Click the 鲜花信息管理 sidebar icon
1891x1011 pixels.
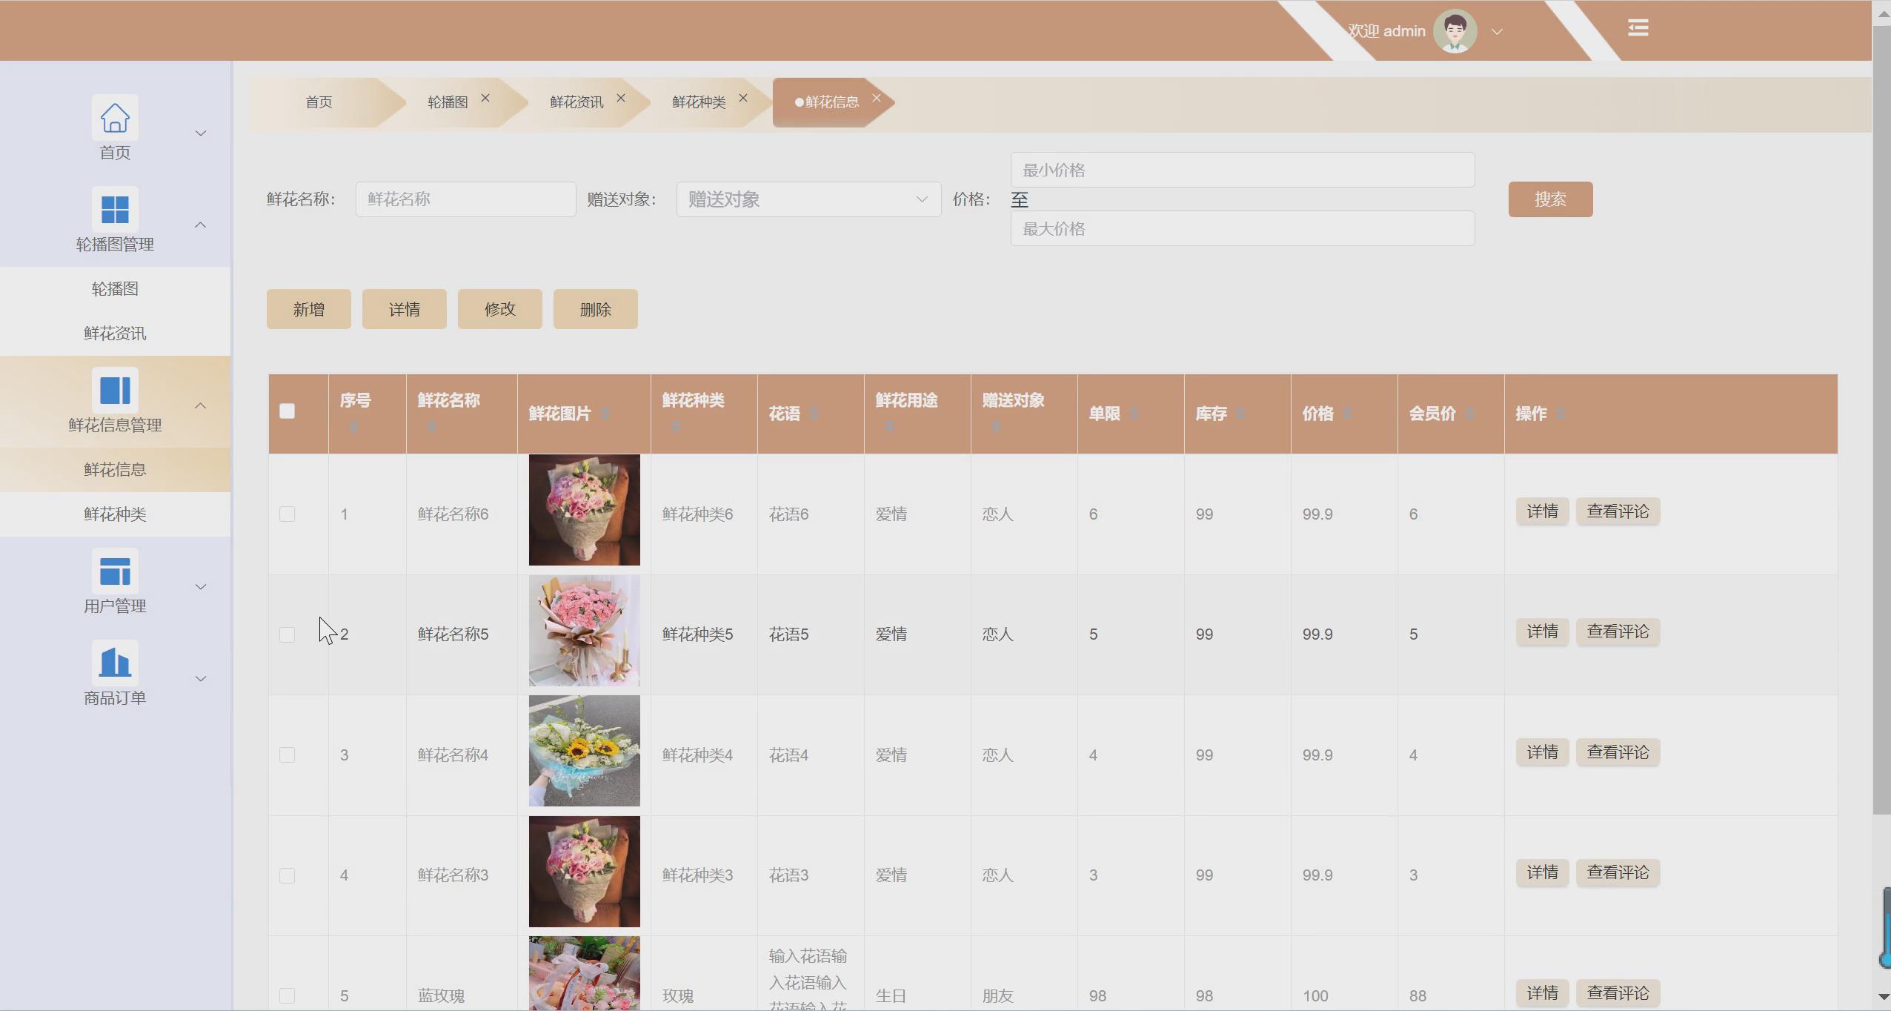click(115, 391)
